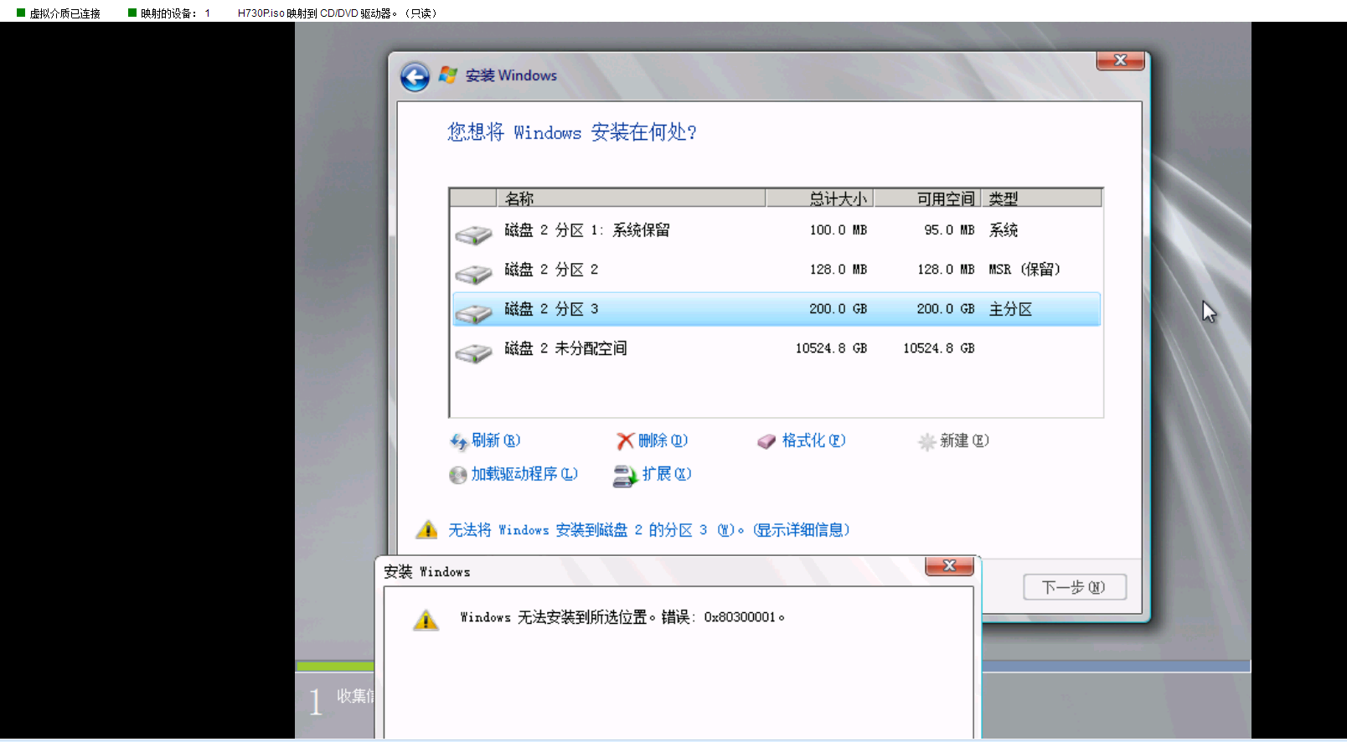This screenshot has width=1347, height=742.
Task: Click 格式化(F) link
Action: 813,441
